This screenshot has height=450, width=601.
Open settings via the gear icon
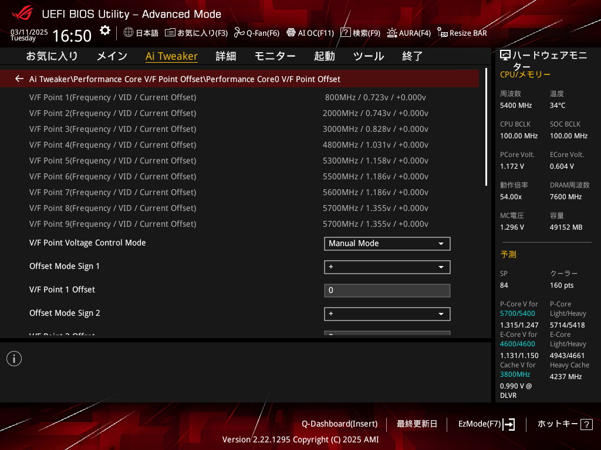click(x=104, y=30)
